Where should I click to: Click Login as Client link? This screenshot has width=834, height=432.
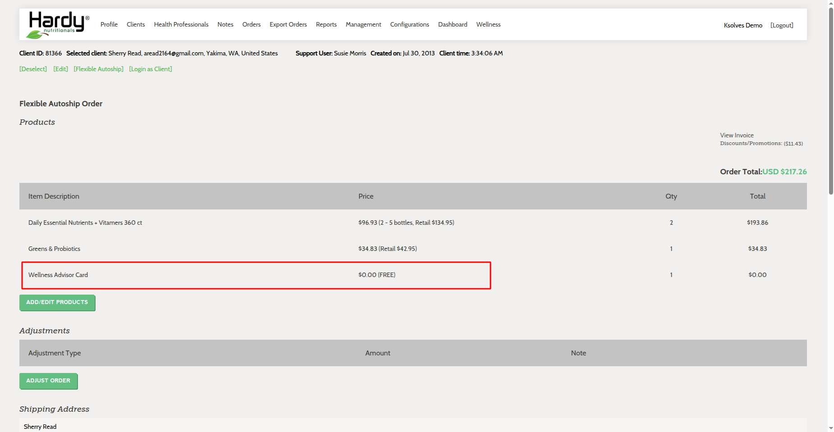click(x=150, y=69)
